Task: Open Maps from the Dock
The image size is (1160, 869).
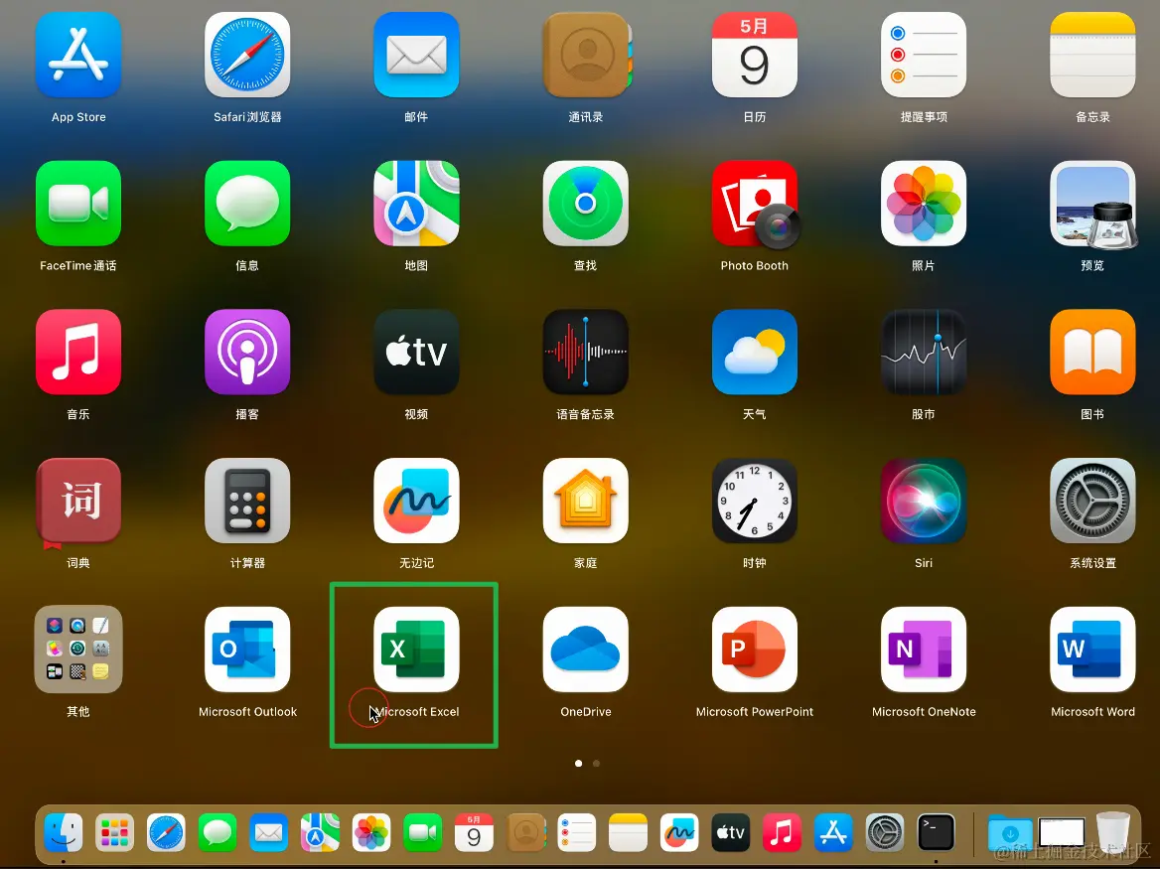Action: click(321, 833)
